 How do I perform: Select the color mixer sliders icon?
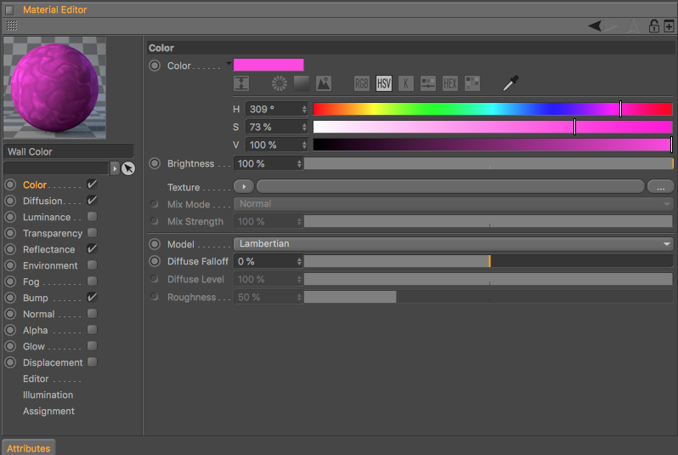(x=428, y=83)
